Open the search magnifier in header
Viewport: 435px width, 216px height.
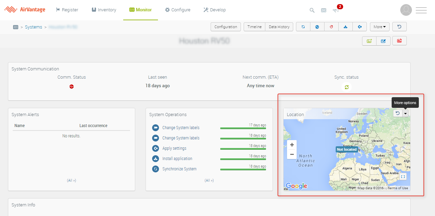point(312,10)
